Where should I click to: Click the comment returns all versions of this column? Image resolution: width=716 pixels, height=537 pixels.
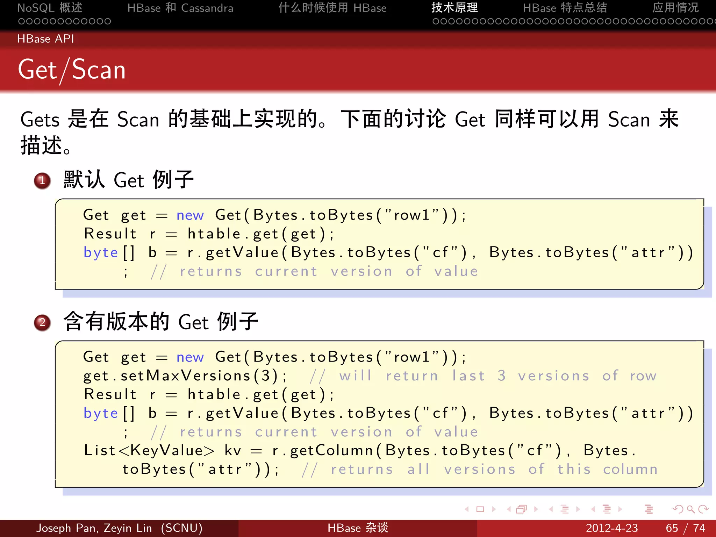480,469
